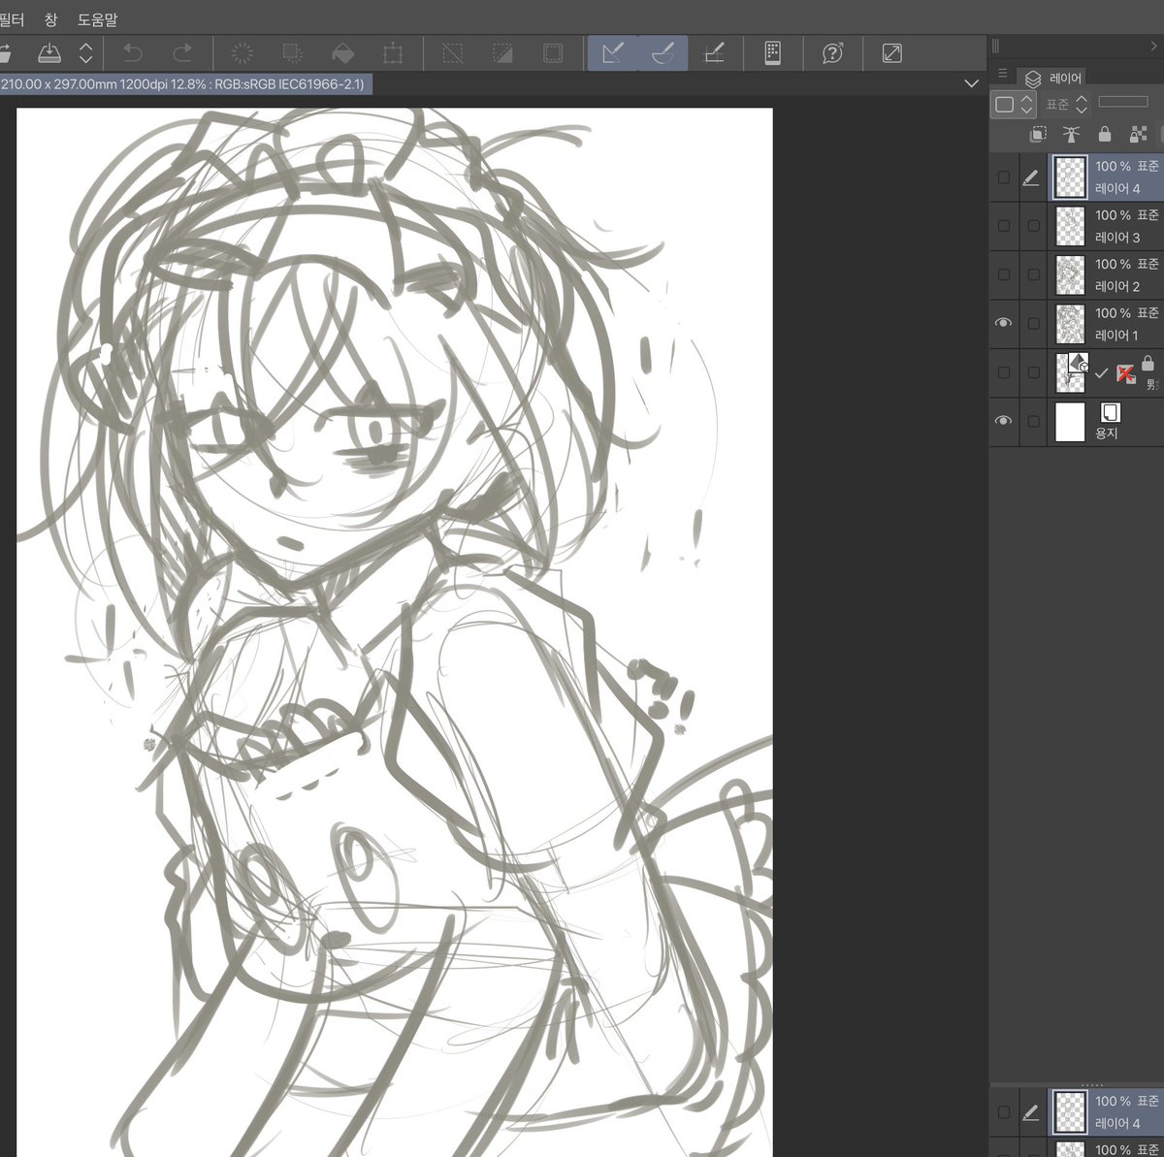Screen dimensions: 1164x1157
Task: Click the Set as Reference Layer lighthouse icon
Action: click(x=1071, y=135)
